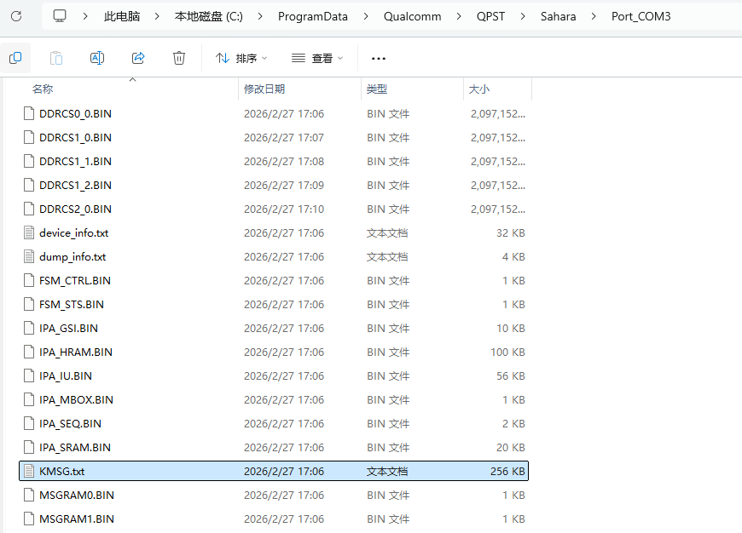Click the file icon of IPA_SRAM.BIN
The height and width of the screenshot is (533, 742).
coord(29,448)
